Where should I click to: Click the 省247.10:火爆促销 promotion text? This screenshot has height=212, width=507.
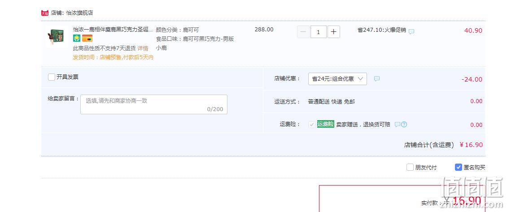(x=381, y=30)
